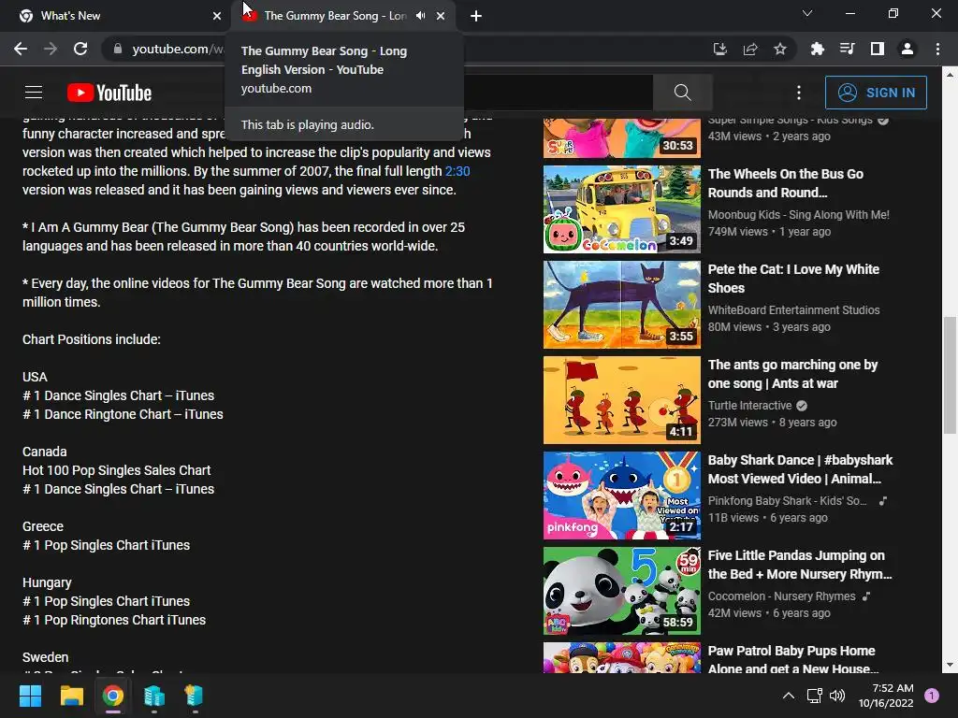The width and height of the screenshot is (958, 718).
Task: Open the Windows Start menu
Action: click(30, 696)
